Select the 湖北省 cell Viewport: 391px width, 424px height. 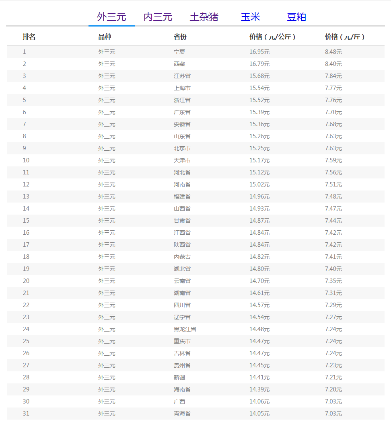click(x=182, y=269)
